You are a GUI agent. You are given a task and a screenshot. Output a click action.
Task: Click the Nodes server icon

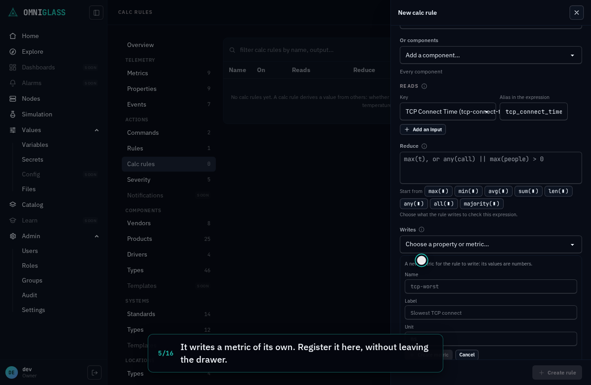[x=13, y=98]
